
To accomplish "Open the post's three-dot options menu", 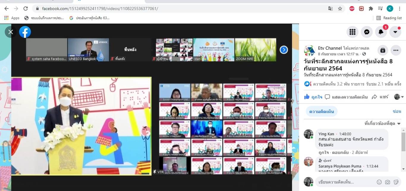I will (x=396, y=50).
